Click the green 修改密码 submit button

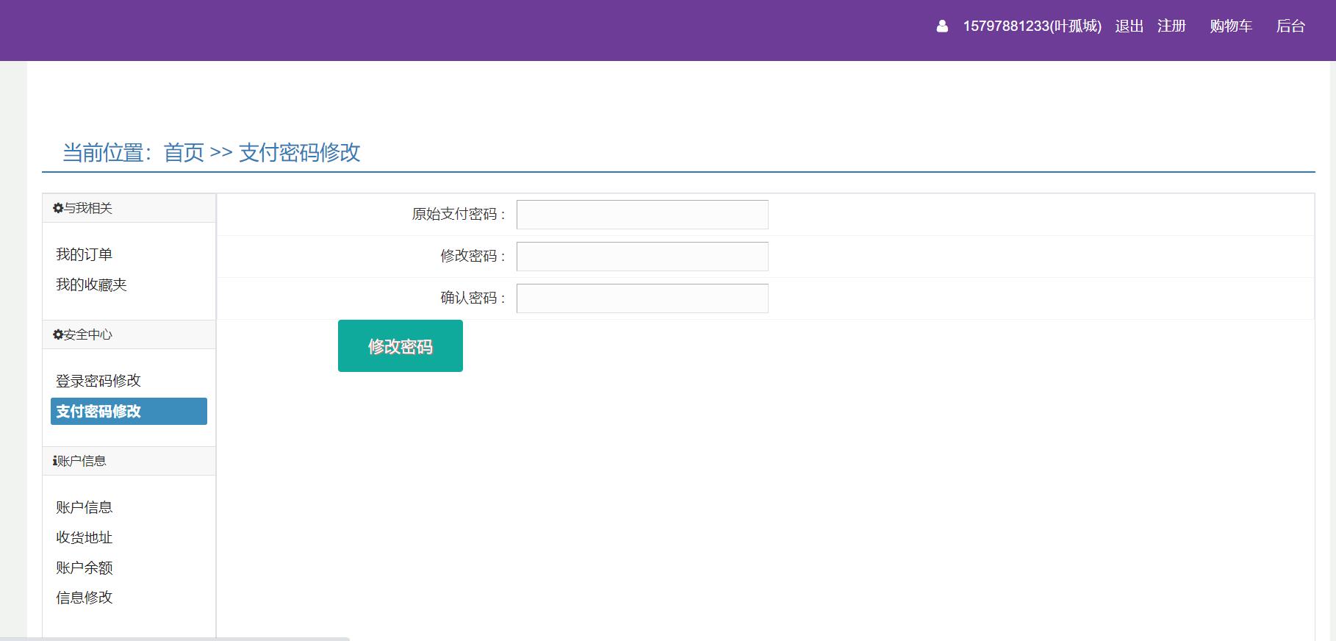point(401,345)
